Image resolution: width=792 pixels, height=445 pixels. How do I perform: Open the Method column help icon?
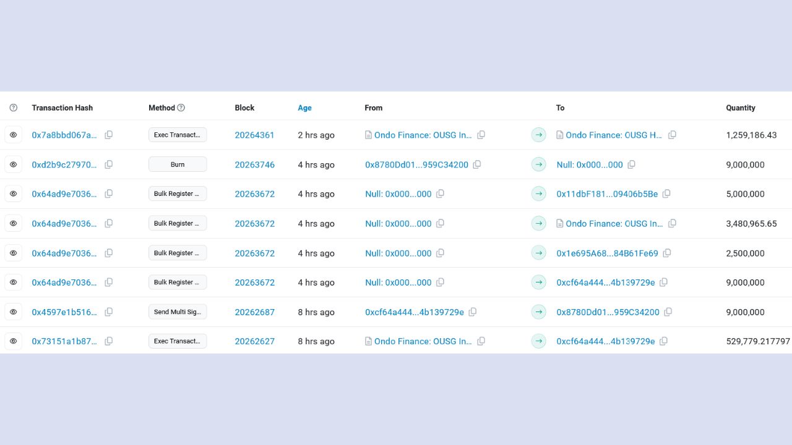[181, 108]
